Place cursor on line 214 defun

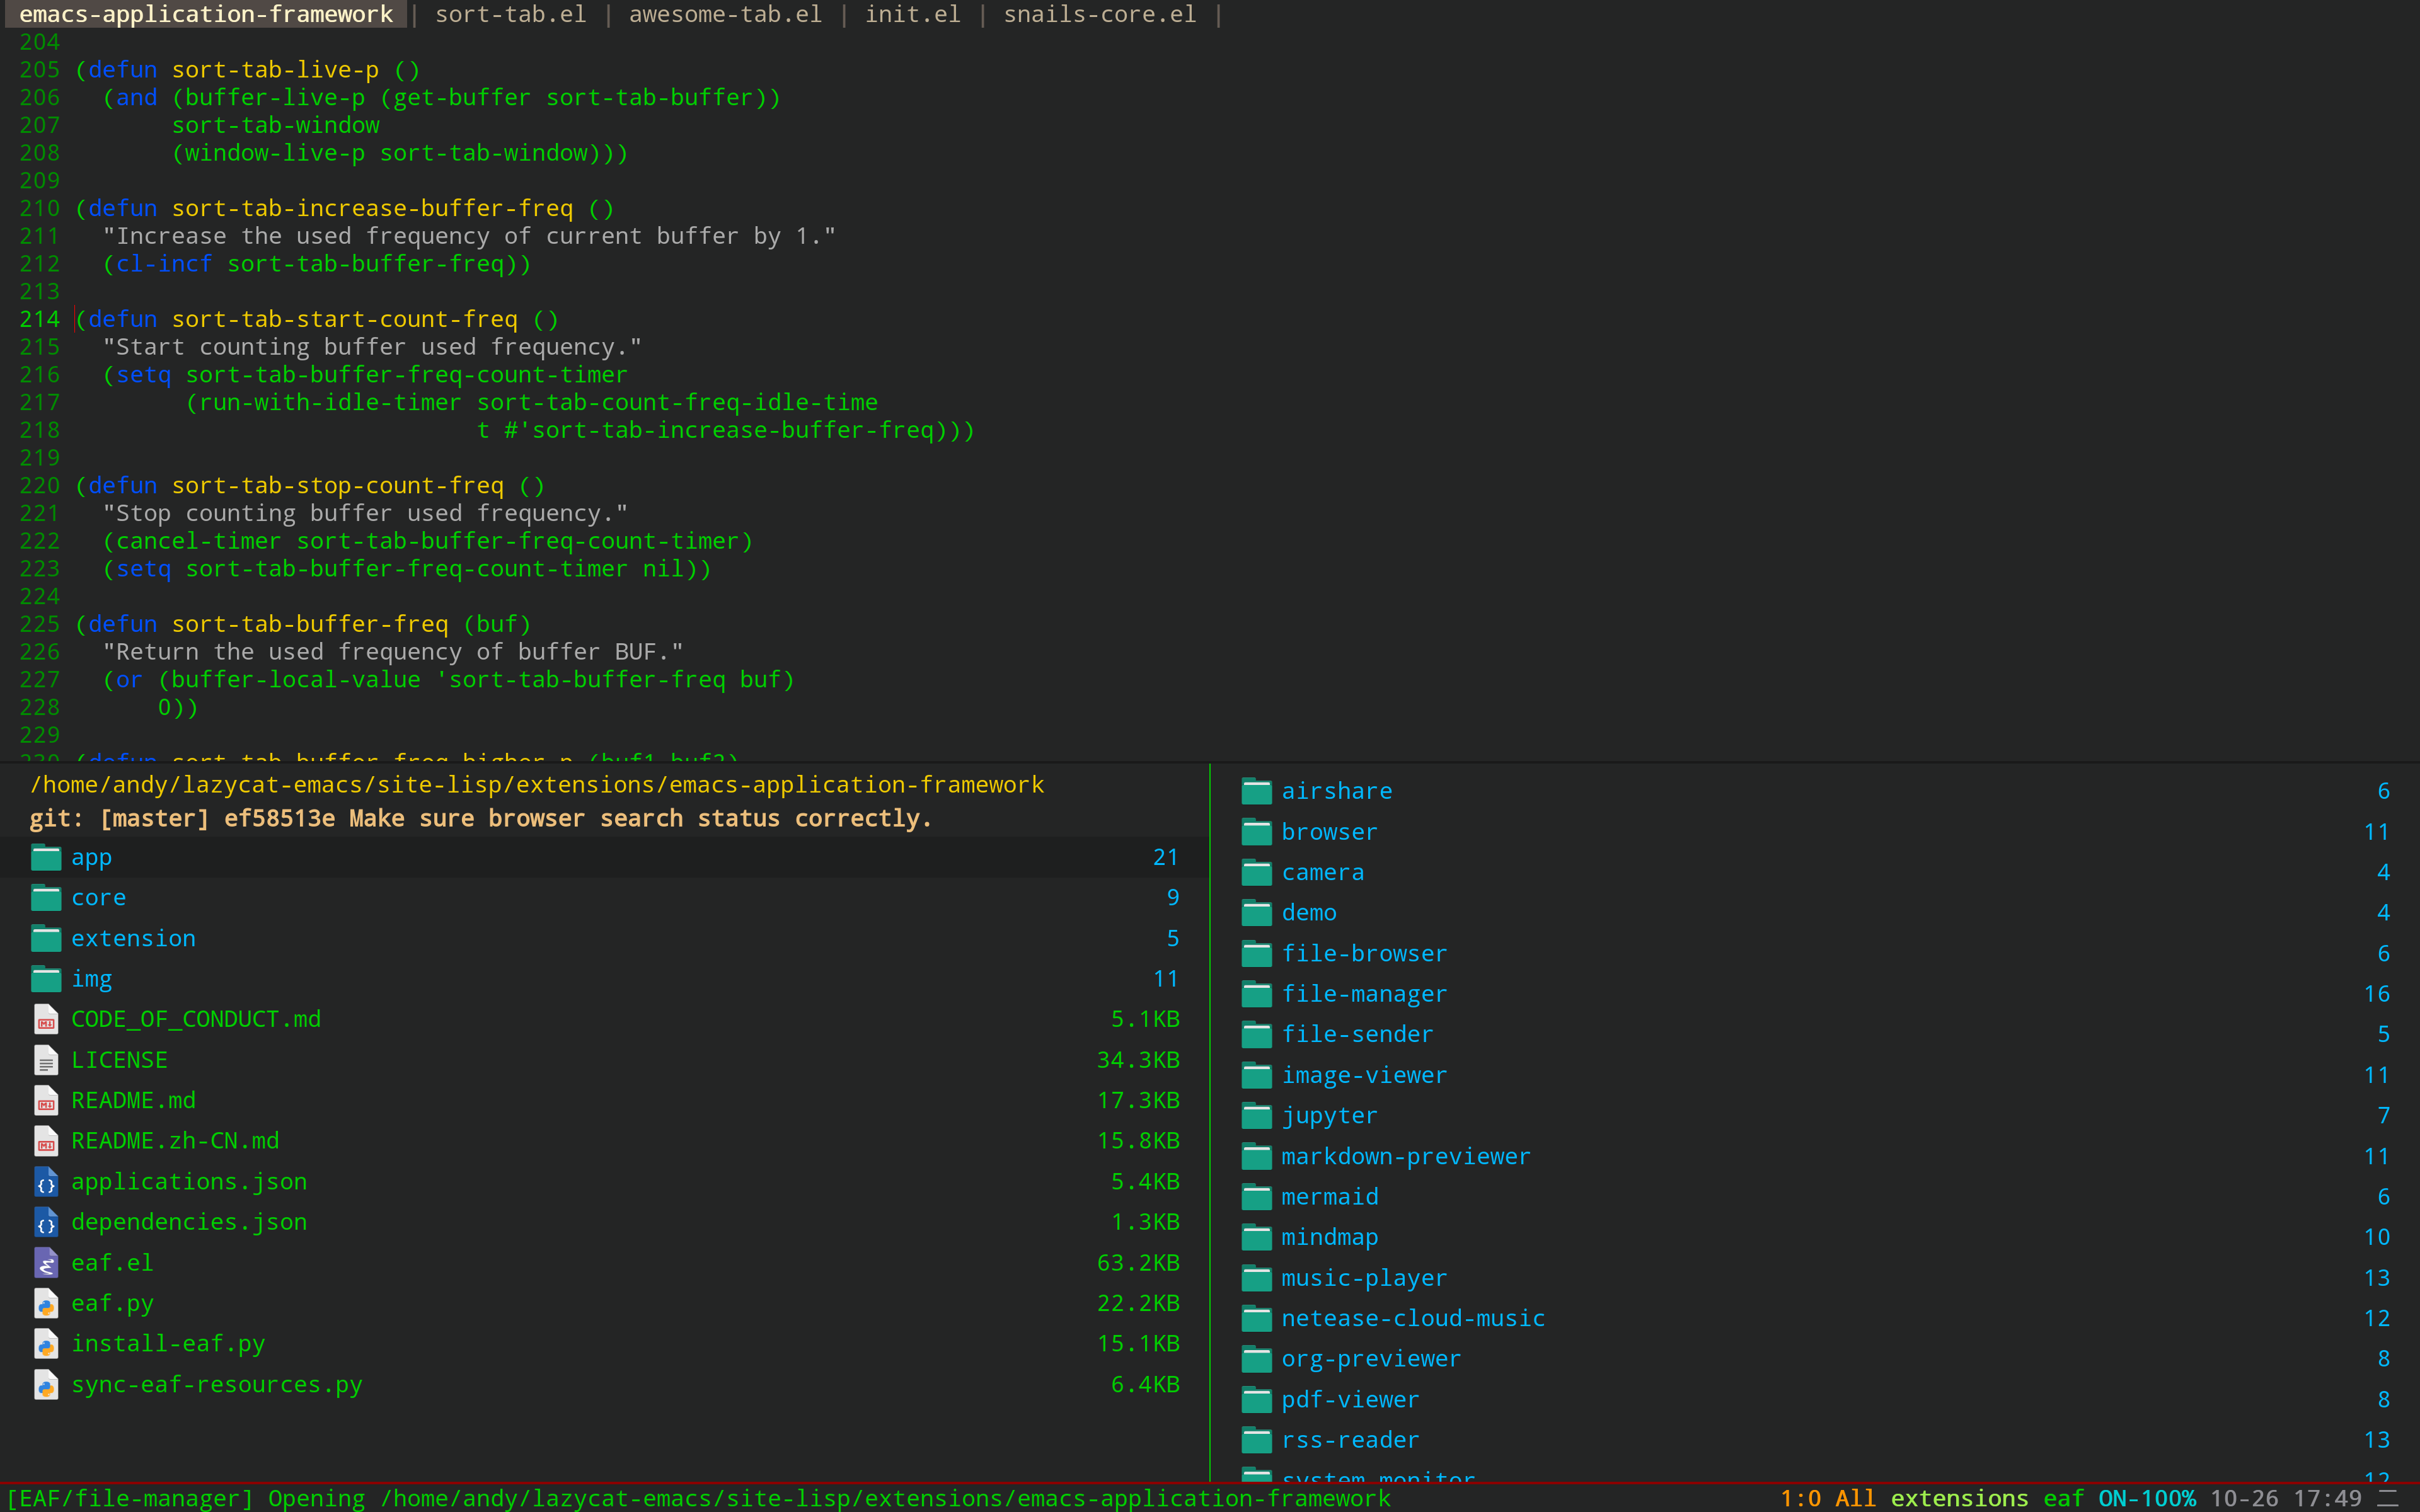[122, 319]
